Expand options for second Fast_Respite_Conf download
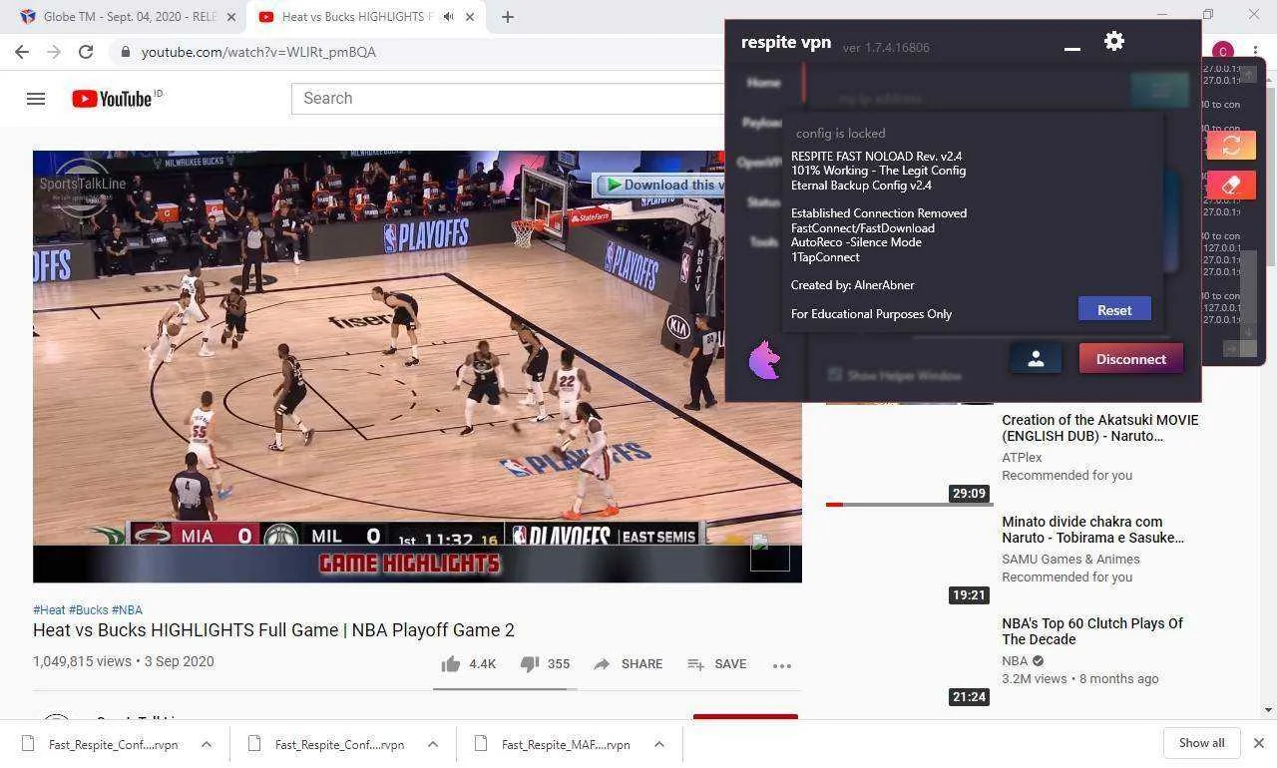1277x768 pixels. [x=433, y=744]
